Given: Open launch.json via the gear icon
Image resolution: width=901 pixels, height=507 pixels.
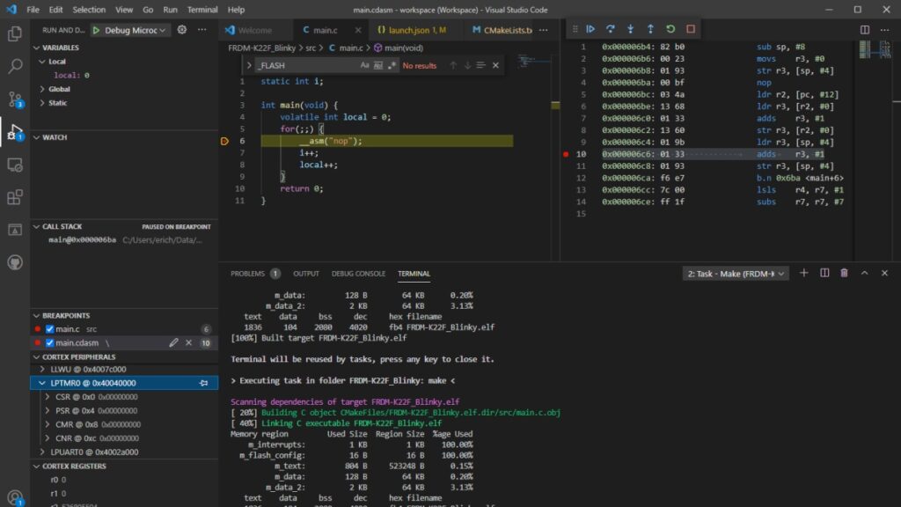Looking at the screenshot, I should tap(182, 30).
